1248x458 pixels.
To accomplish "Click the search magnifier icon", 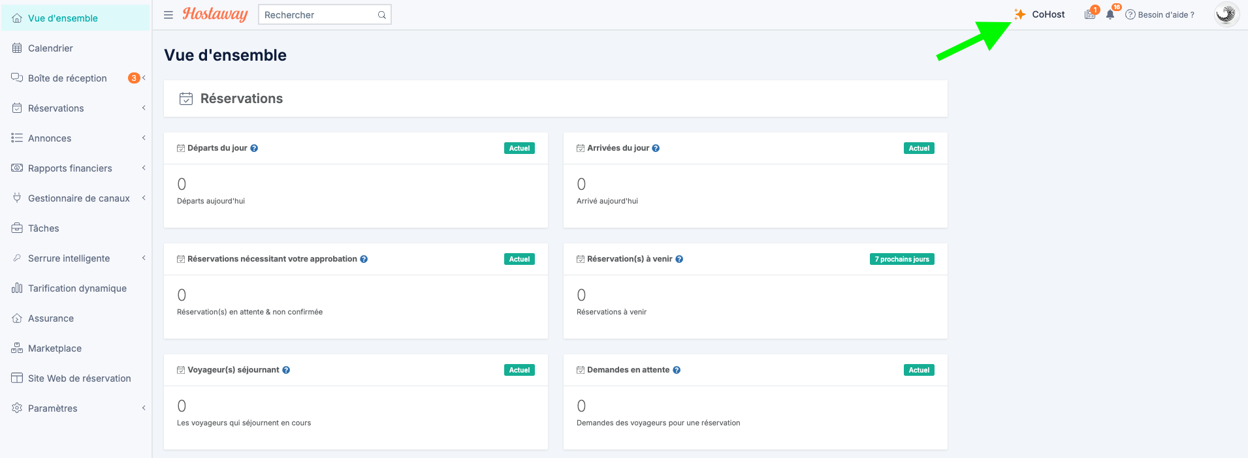I will point(382,15).
